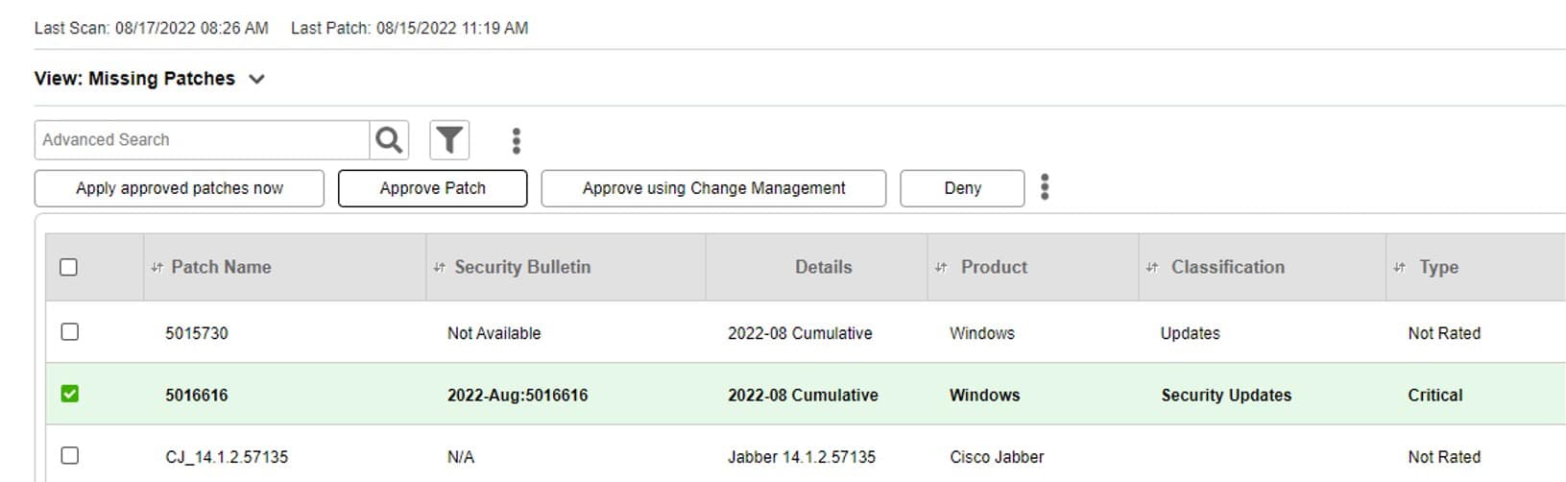Click Not Rated type for 5015730
The height and width of the screenshot is (482, 1566).
(x=1444, y=333)
